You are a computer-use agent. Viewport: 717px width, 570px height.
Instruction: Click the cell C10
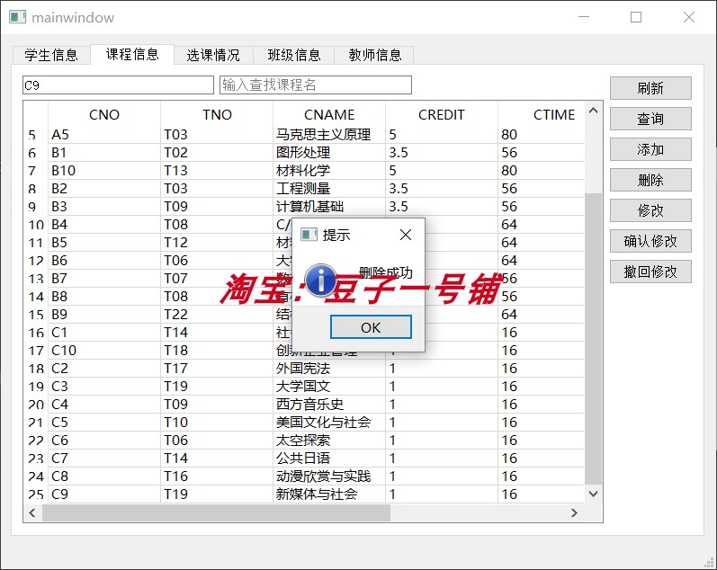click(104, 351)
